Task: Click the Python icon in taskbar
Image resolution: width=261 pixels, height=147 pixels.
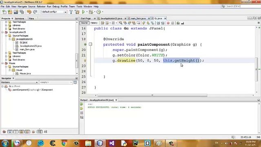Action: tap(124, 143)
